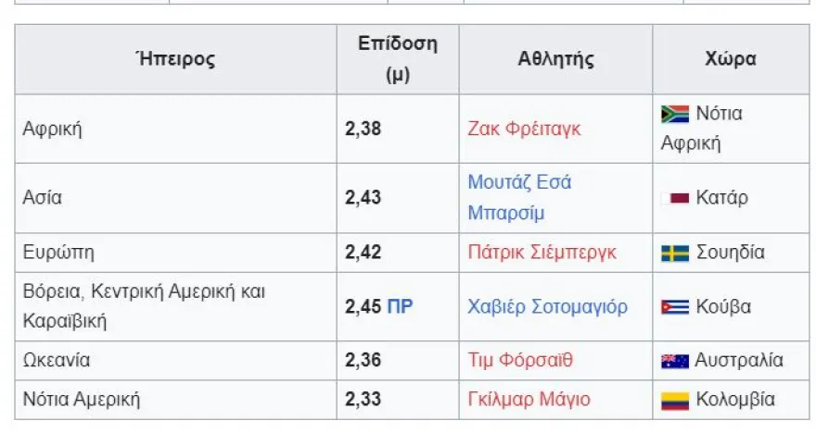
Task: Click the South Africa flag icon
Action: tap(674, 114)
